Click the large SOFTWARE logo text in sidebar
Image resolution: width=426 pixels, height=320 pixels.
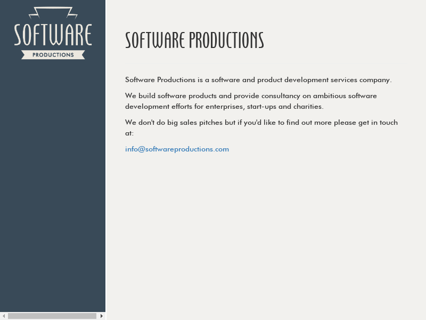[x=53, y=35]
